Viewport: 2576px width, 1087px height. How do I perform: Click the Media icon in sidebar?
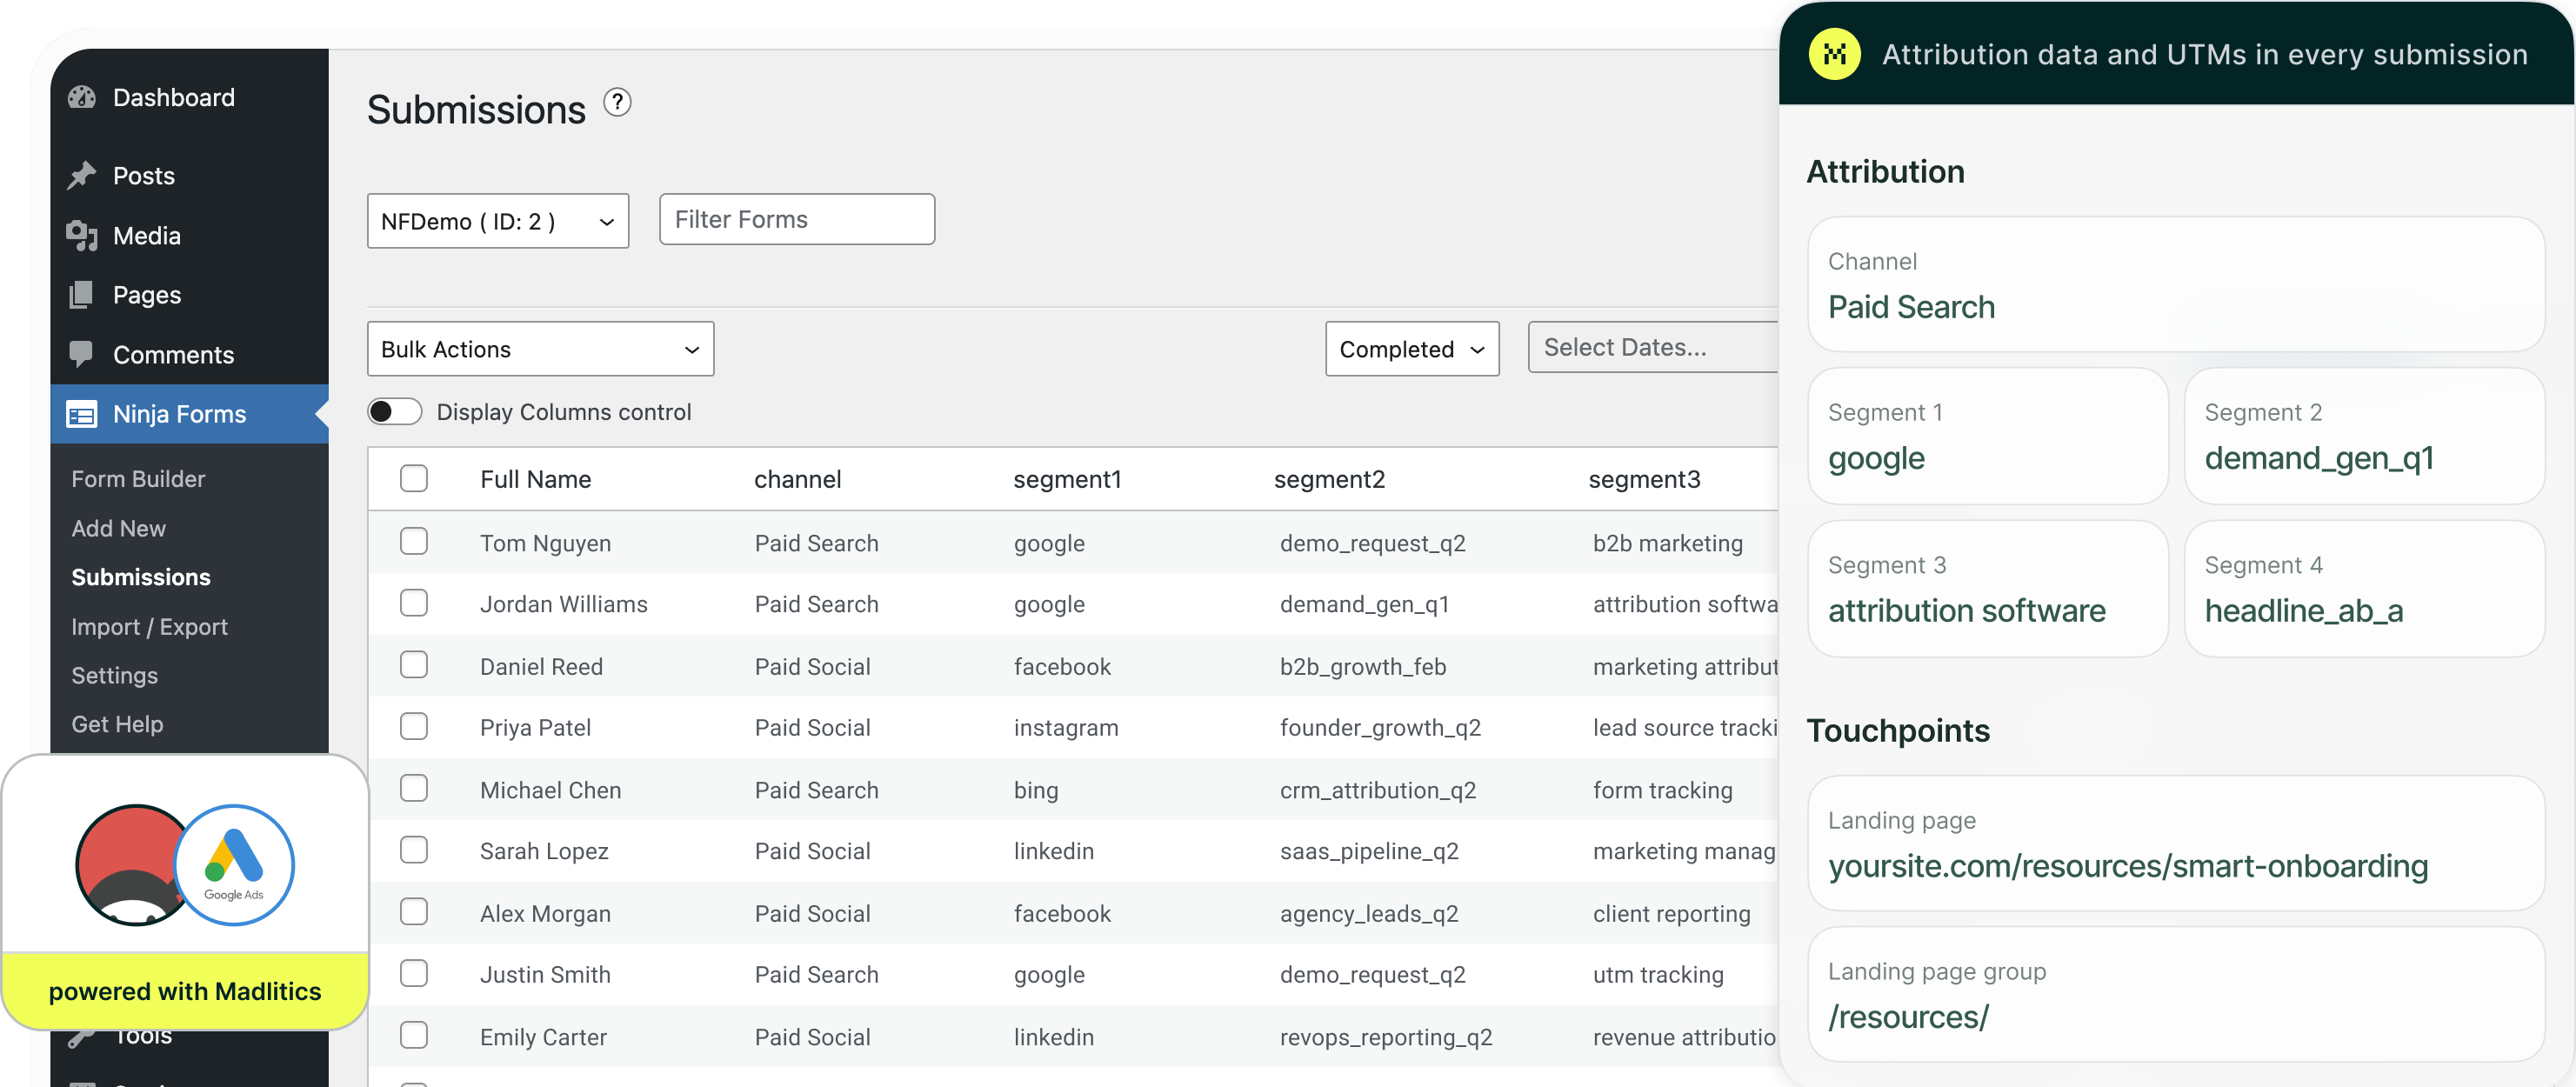(82, 235)
